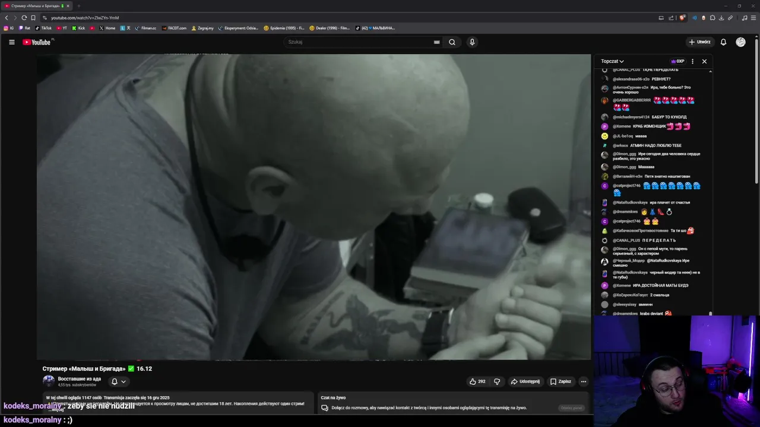Click the Brave shields icon in address bar

pos(682,18)
